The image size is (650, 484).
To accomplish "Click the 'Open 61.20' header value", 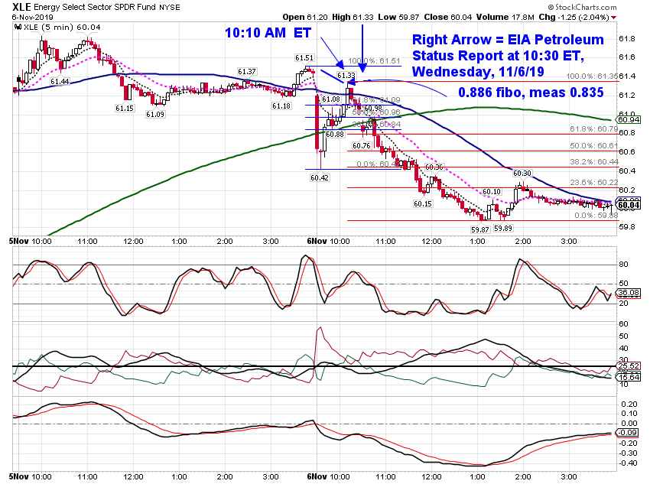I will point(305,17).
